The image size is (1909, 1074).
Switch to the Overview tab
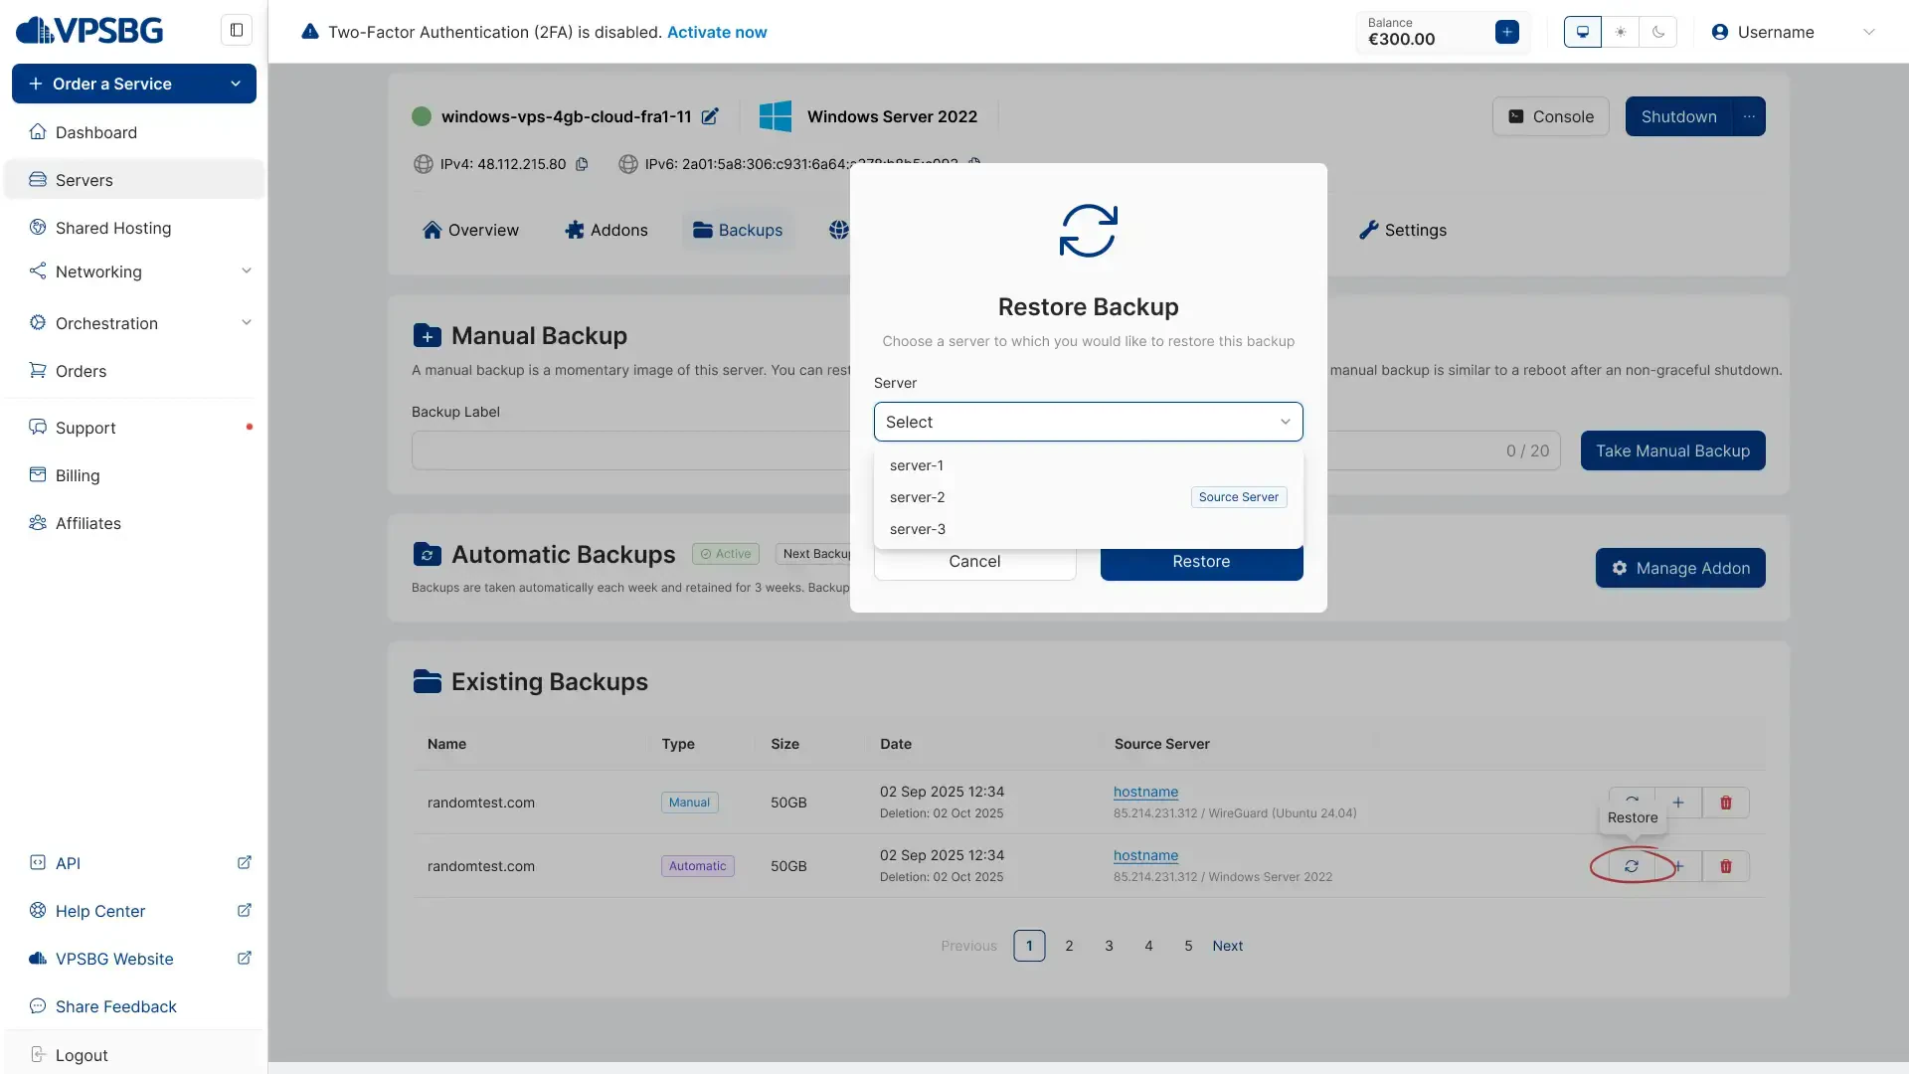(471, 230)
